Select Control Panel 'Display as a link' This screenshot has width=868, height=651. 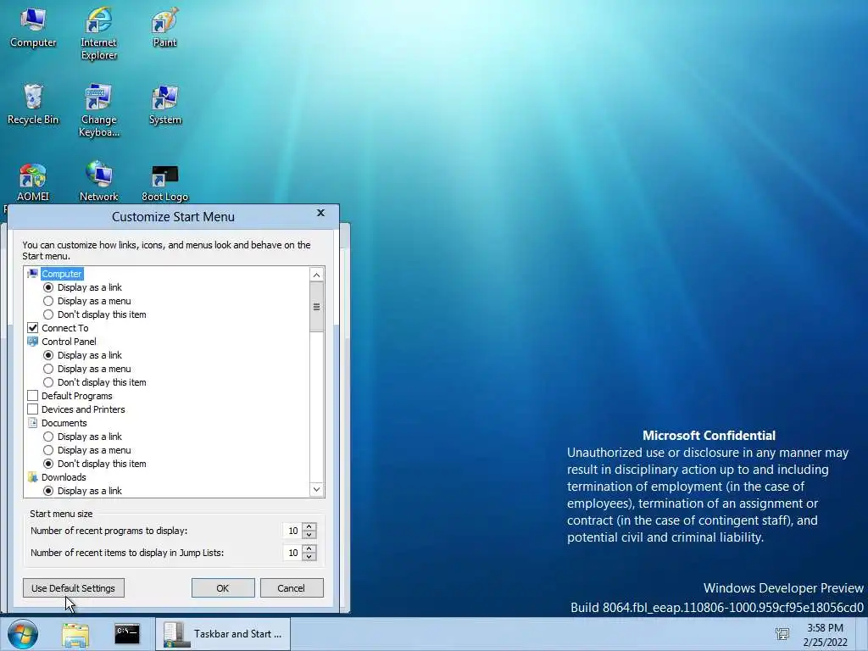[48, 355]
